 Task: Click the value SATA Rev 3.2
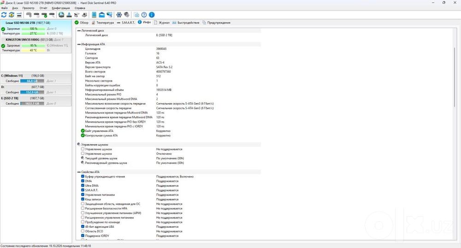pyautogui.click(x=165, y=67)
